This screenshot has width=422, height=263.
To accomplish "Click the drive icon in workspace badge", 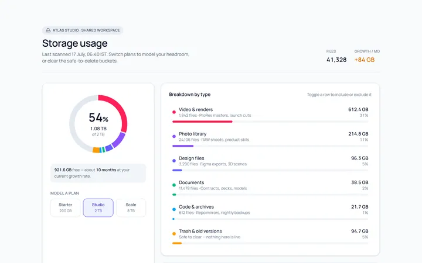I will [48, 30].
